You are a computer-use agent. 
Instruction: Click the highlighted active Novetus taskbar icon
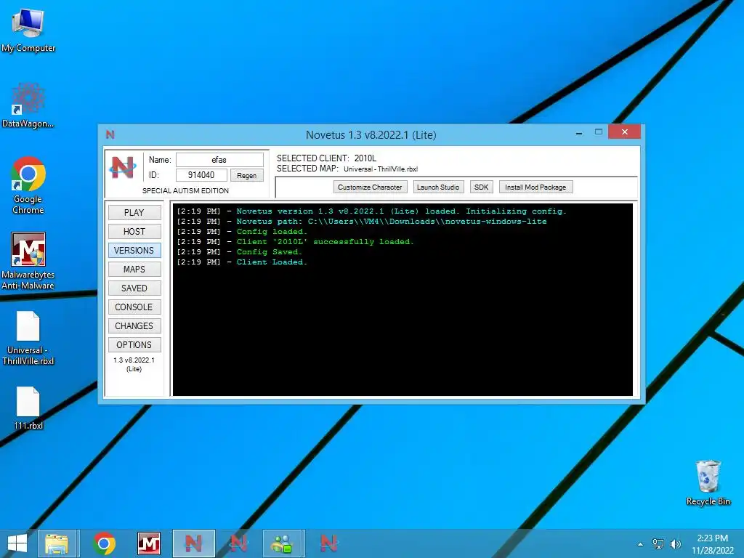point(193,543)
